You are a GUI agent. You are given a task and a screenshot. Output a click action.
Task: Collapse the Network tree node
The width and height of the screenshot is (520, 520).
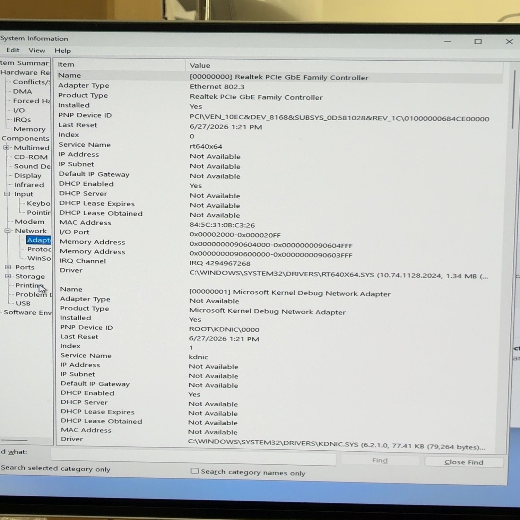pyautogui.click(x=7, y=231)
